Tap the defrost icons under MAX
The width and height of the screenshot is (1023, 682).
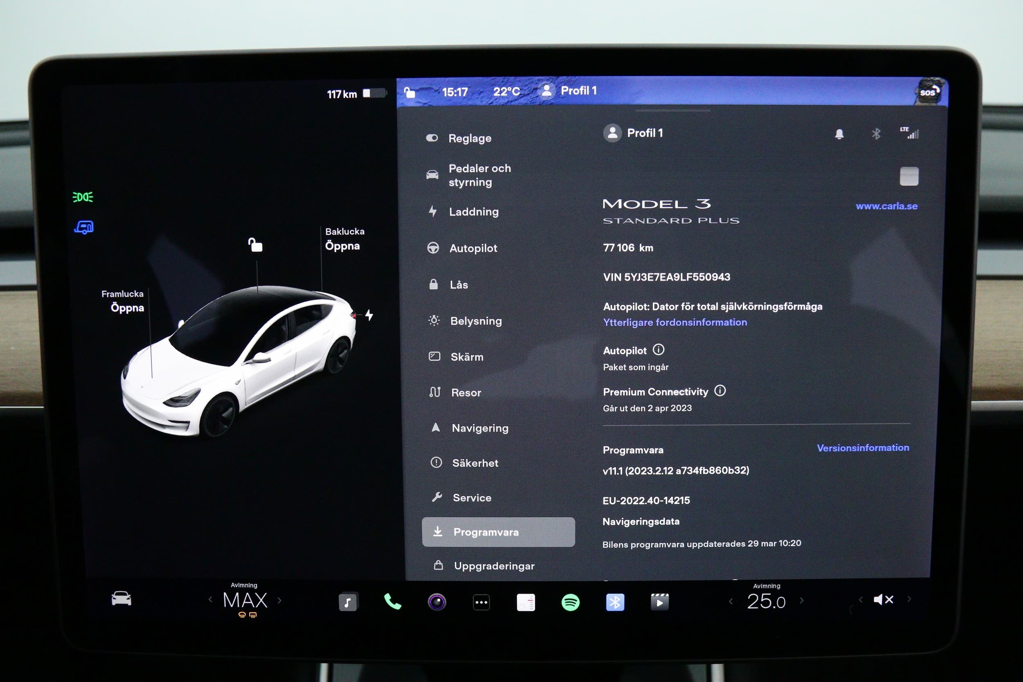(248, 615)
